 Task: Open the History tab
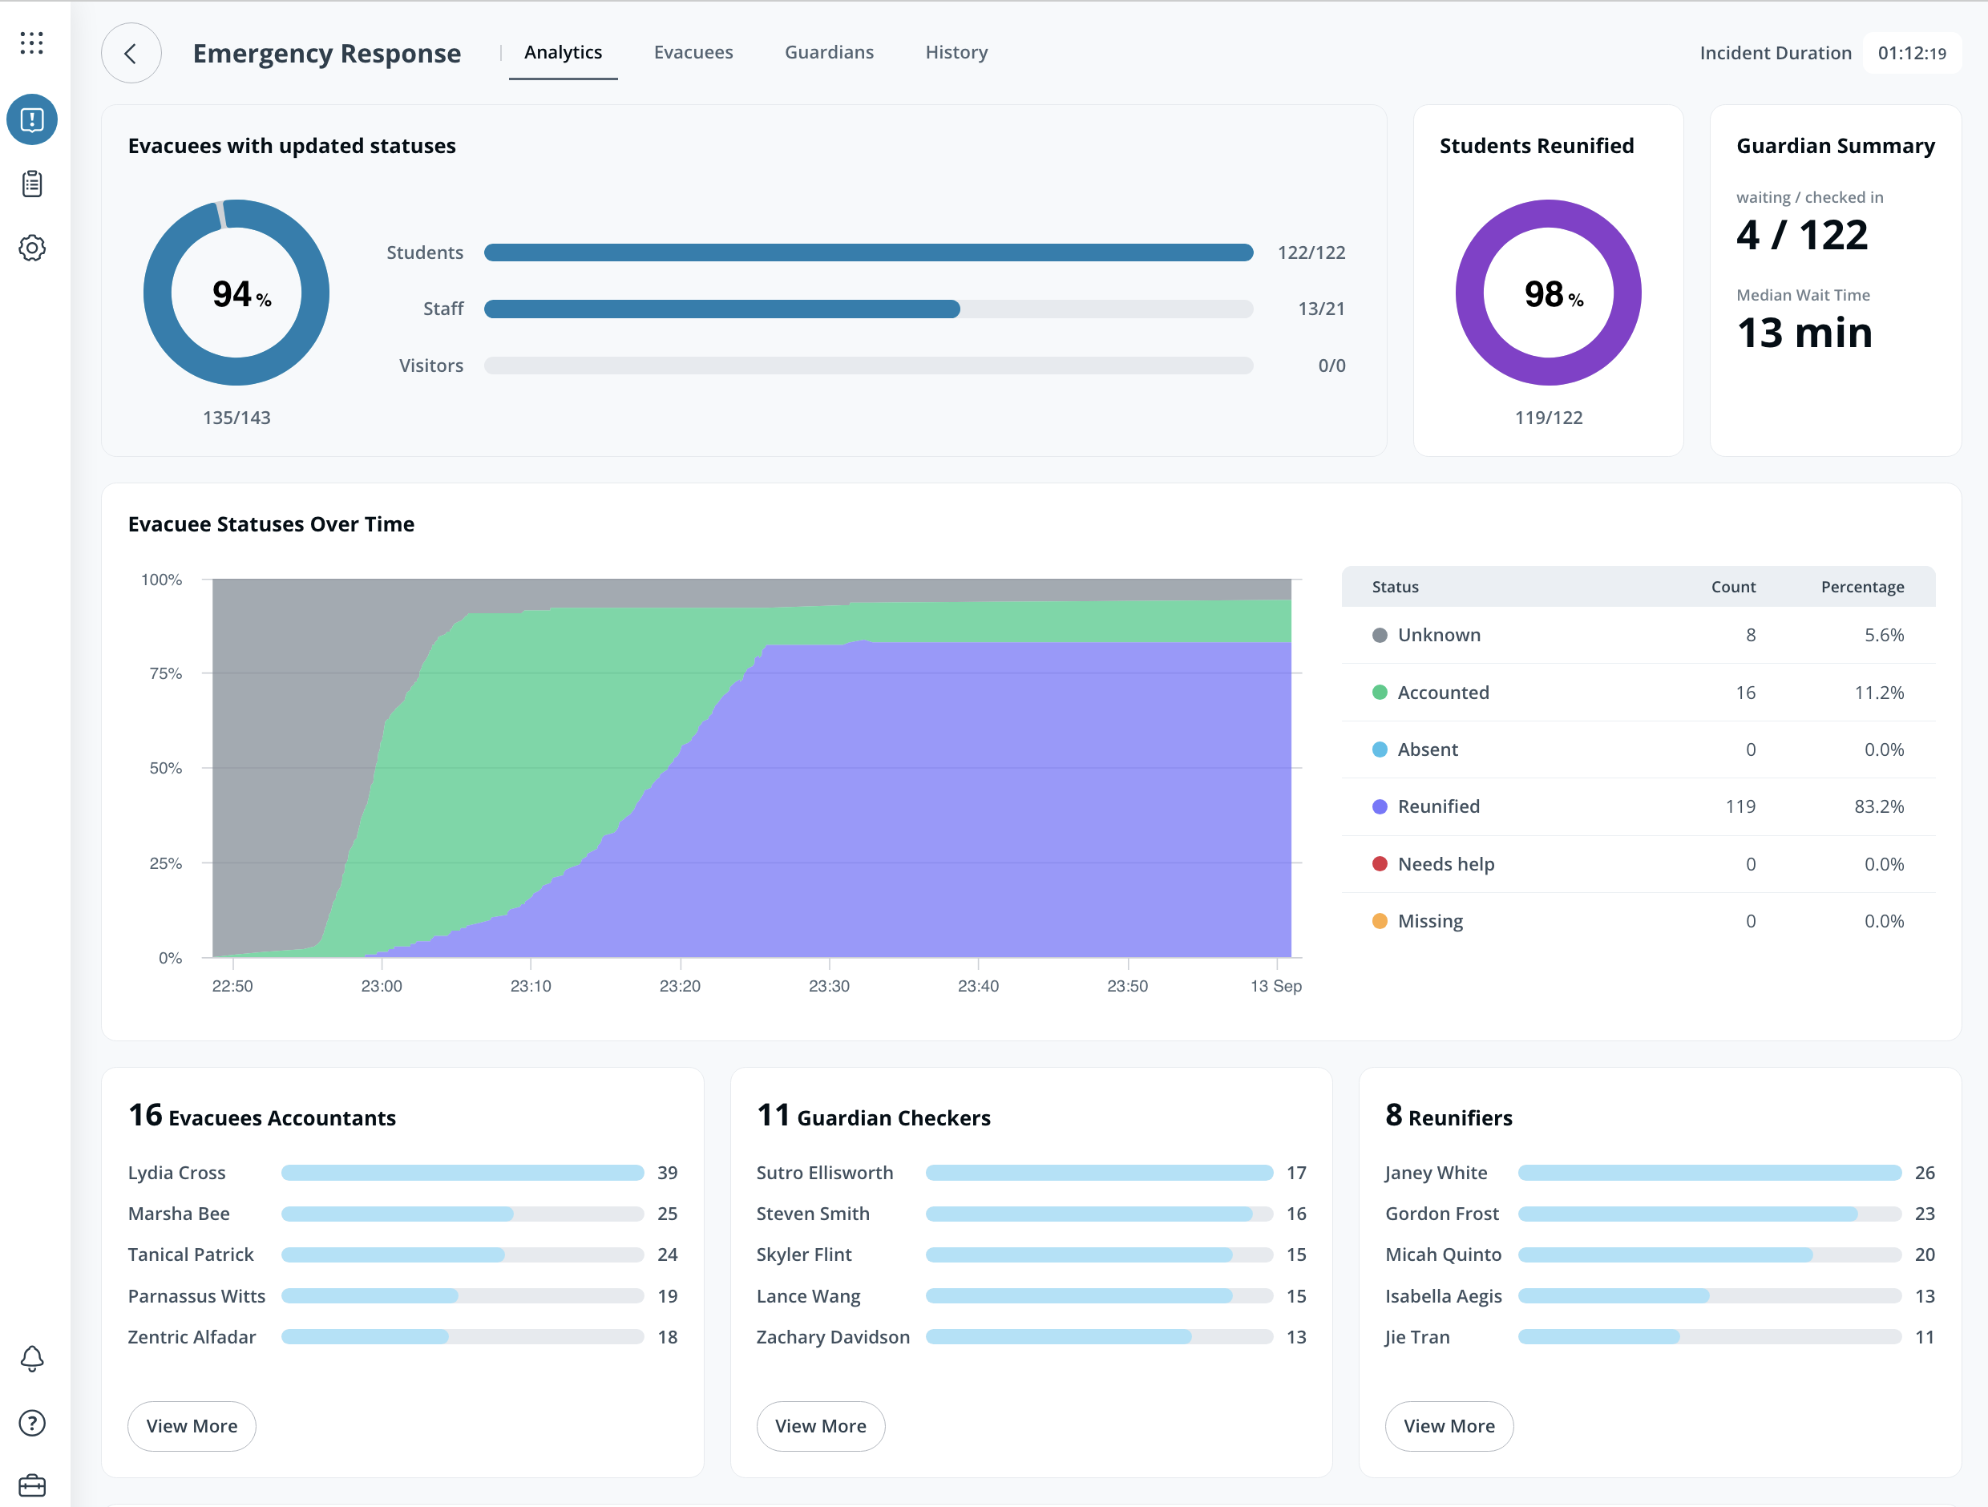click(956, 52)
